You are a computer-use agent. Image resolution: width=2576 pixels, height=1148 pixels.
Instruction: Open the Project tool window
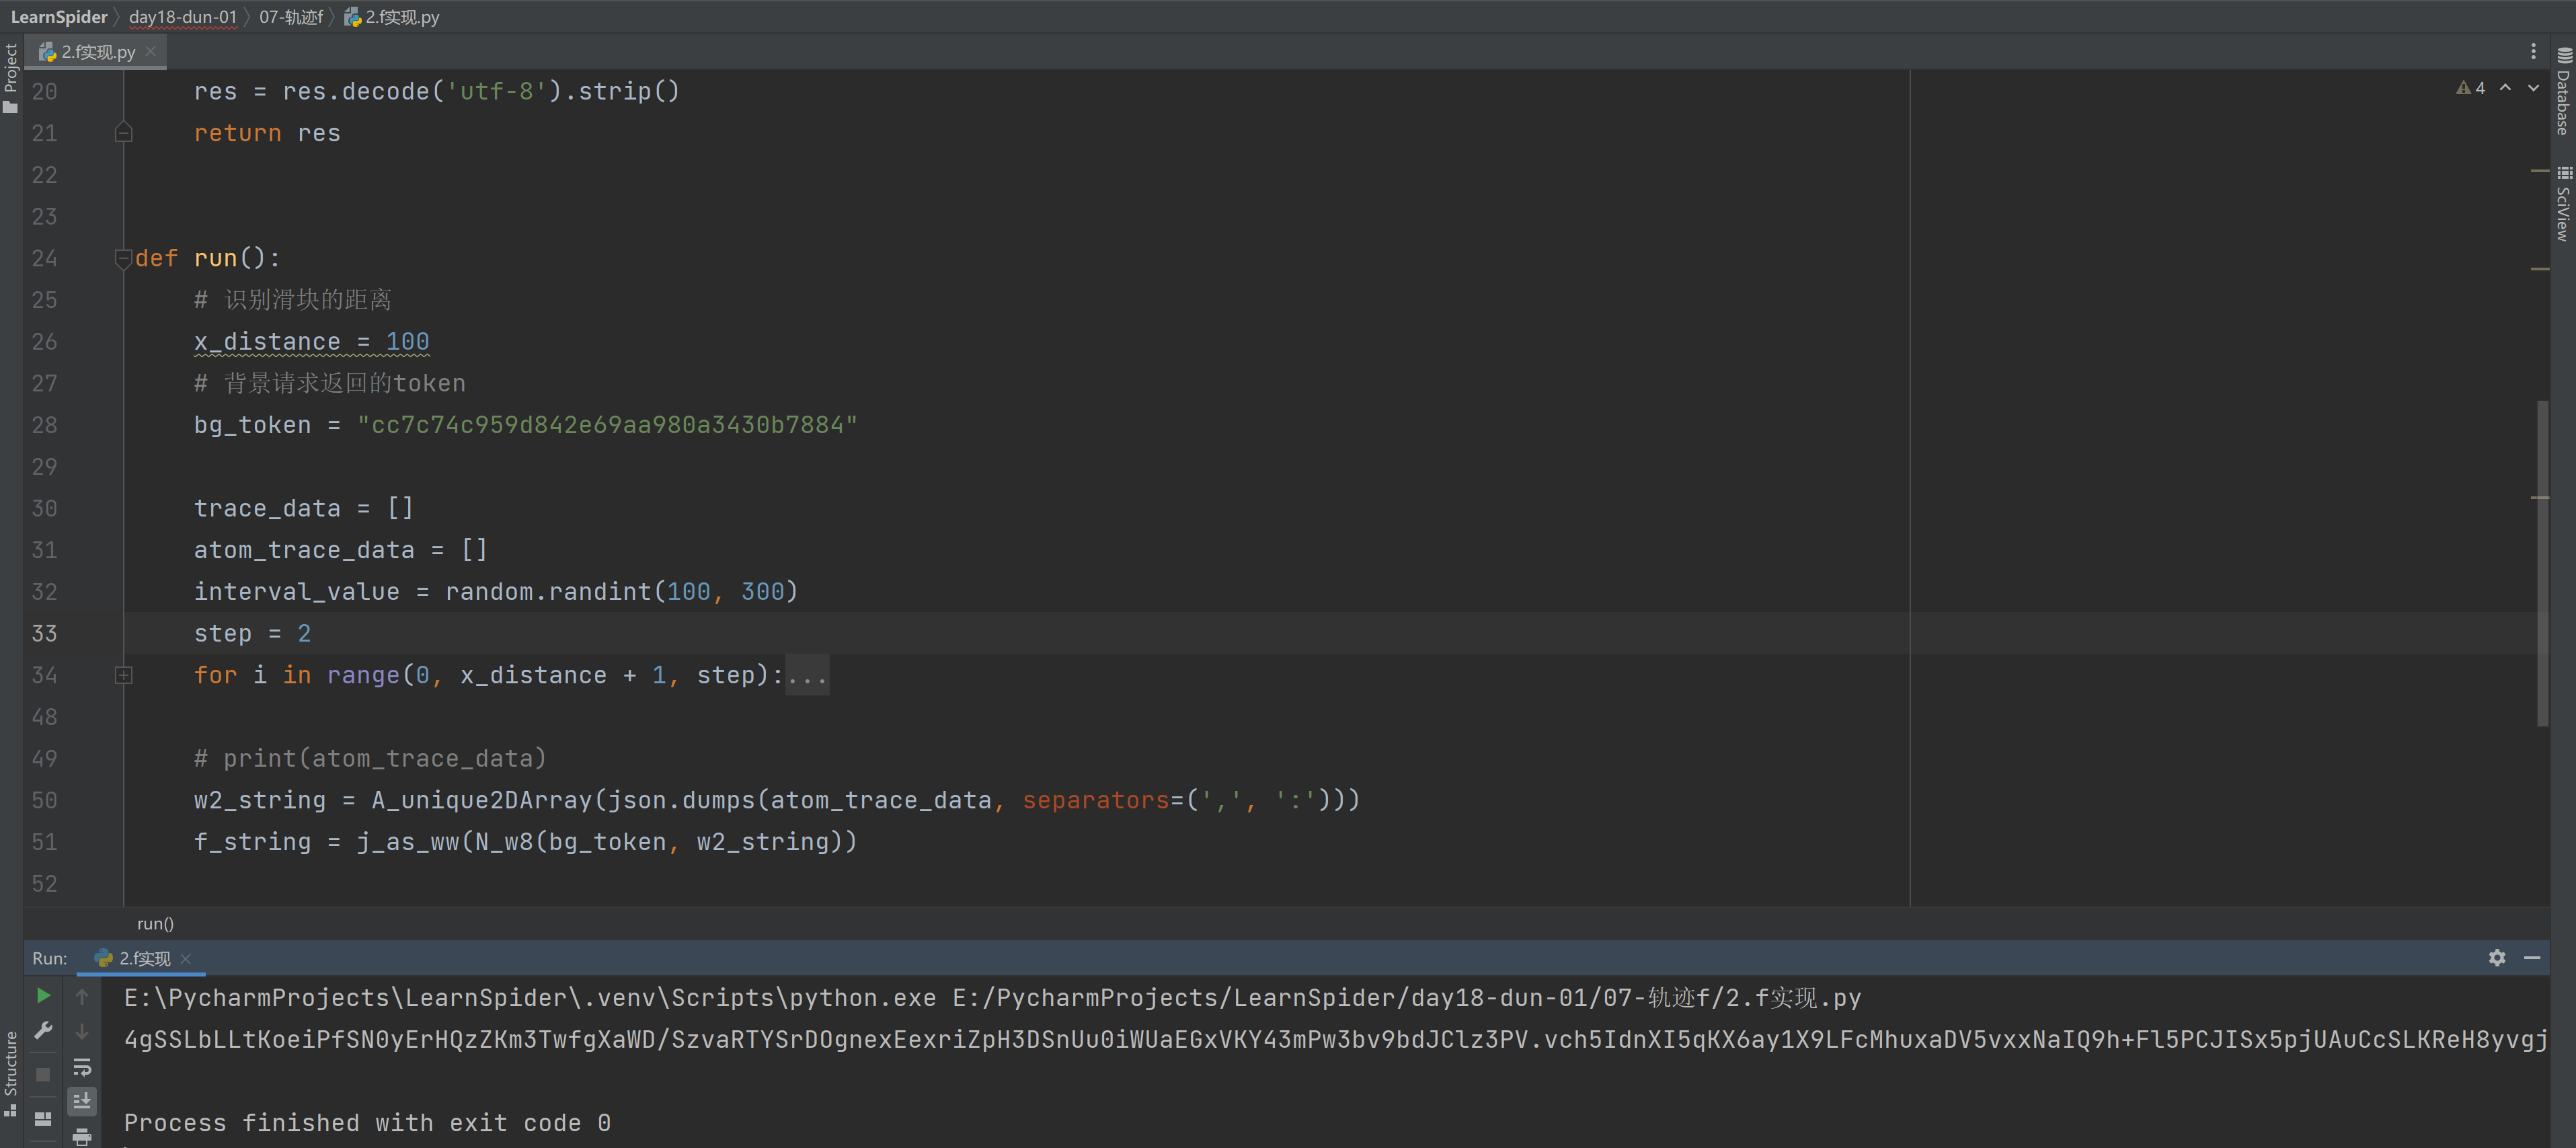click(11, 78)
